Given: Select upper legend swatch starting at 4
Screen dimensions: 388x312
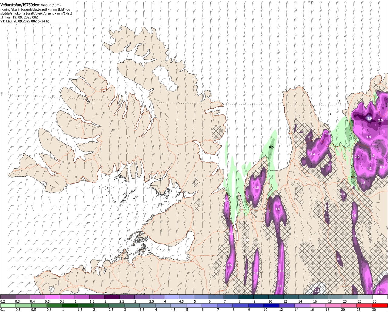Looking at the screenshot, I should click(x=172, y=297).
